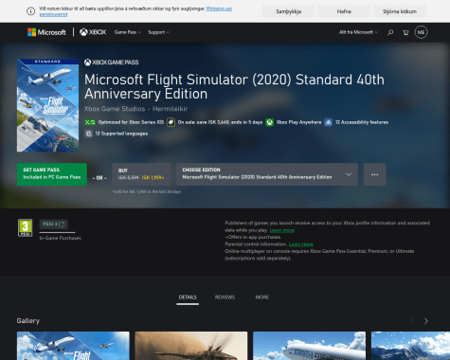Image resolution: width=450 pixels, height=360 pixels.
Task: Open first gallery image with plane cover art
Action: 73,346
